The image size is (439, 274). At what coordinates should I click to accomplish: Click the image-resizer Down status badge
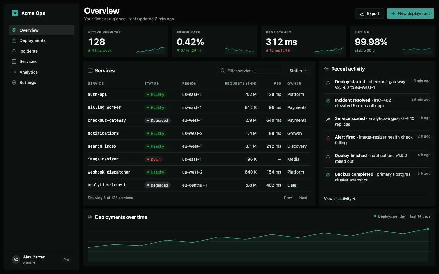[x=154, y=159]
